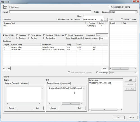Toggle the Has LIP File checkbox
The height and width of the screenshot is (122, 140).
click(x=4, y=35)
